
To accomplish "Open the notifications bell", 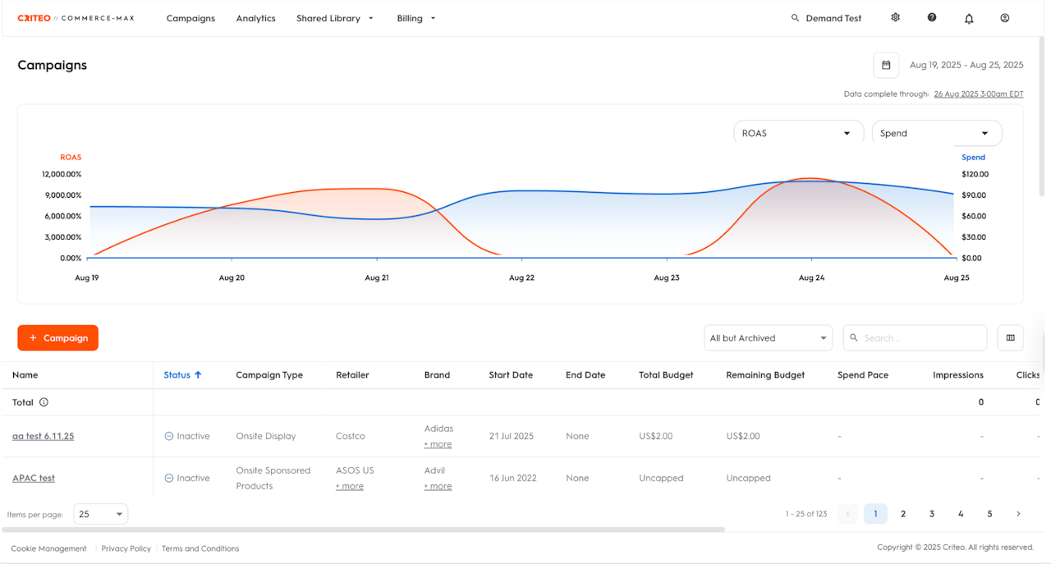I will [x=969, y=18].
